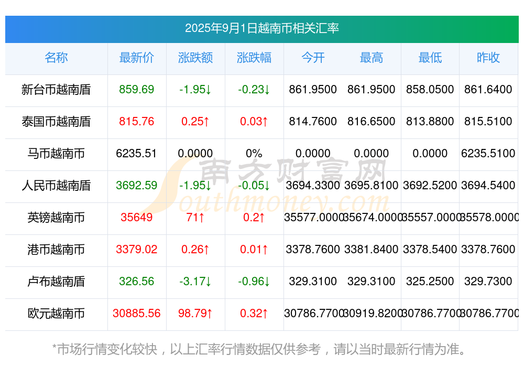Click change amount -3.17↓ in 卢布 row
This screenshot has width=524, height=366.
(x=195, y=281)
